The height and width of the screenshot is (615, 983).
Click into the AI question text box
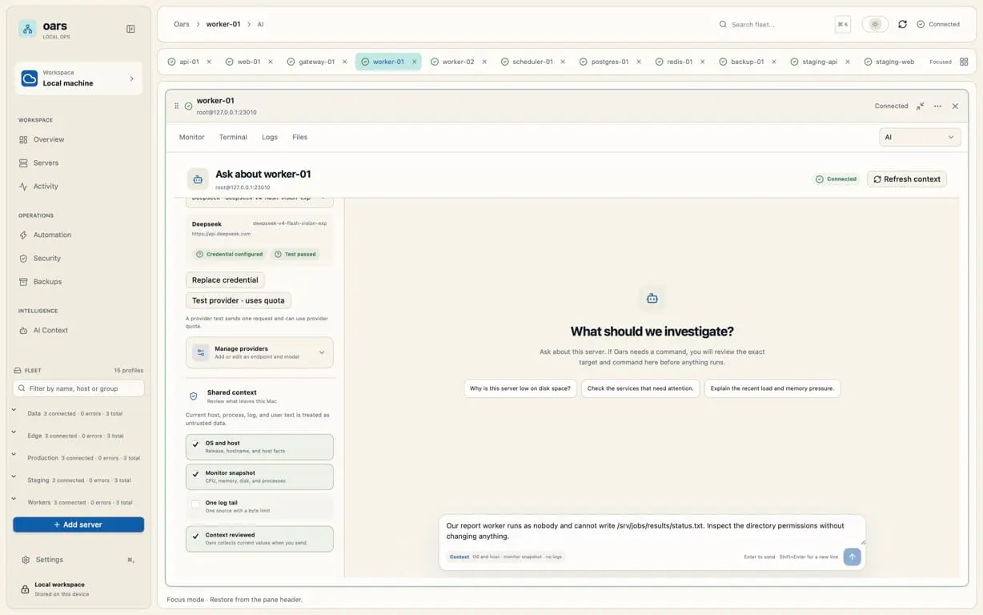click(652, 531)
